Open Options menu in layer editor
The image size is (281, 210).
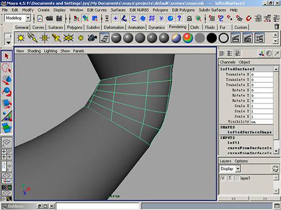coord(241,161)
